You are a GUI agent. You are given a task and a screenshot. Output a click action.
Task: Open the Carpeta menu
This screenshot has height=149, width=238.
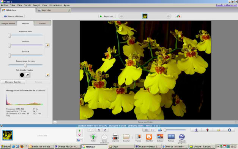[27, 5]
